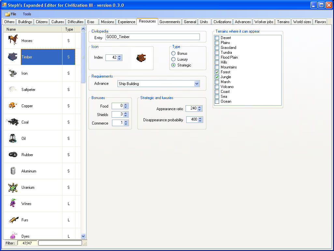Check the Volcano terrain checkbox
This screenshot has height=251, width=334.
[x=217, y=87]
